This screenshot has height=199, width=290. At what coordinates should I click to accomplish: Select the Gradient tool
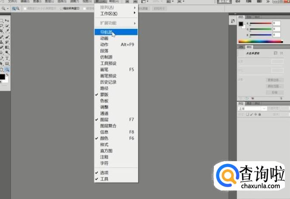(7, 47)
